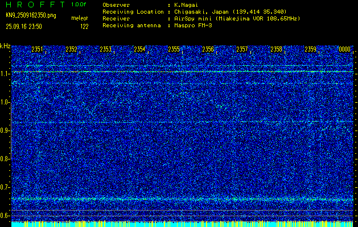Click the 2355 time marker
The image size is (358, 227).
[174, 49]
